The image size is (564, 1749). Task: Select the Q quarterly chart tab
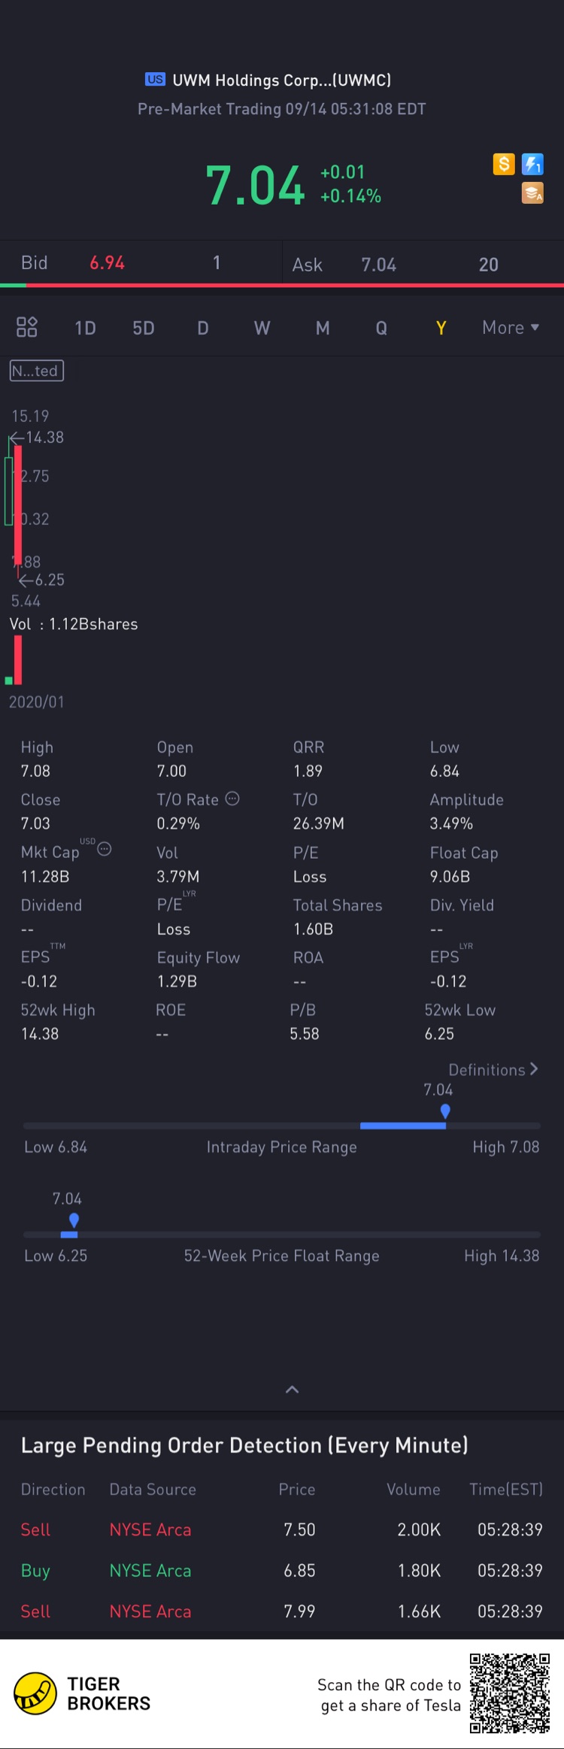(381, 328)
